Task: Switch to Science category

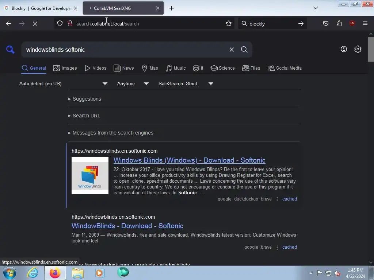Action: (x=222, y=68)
